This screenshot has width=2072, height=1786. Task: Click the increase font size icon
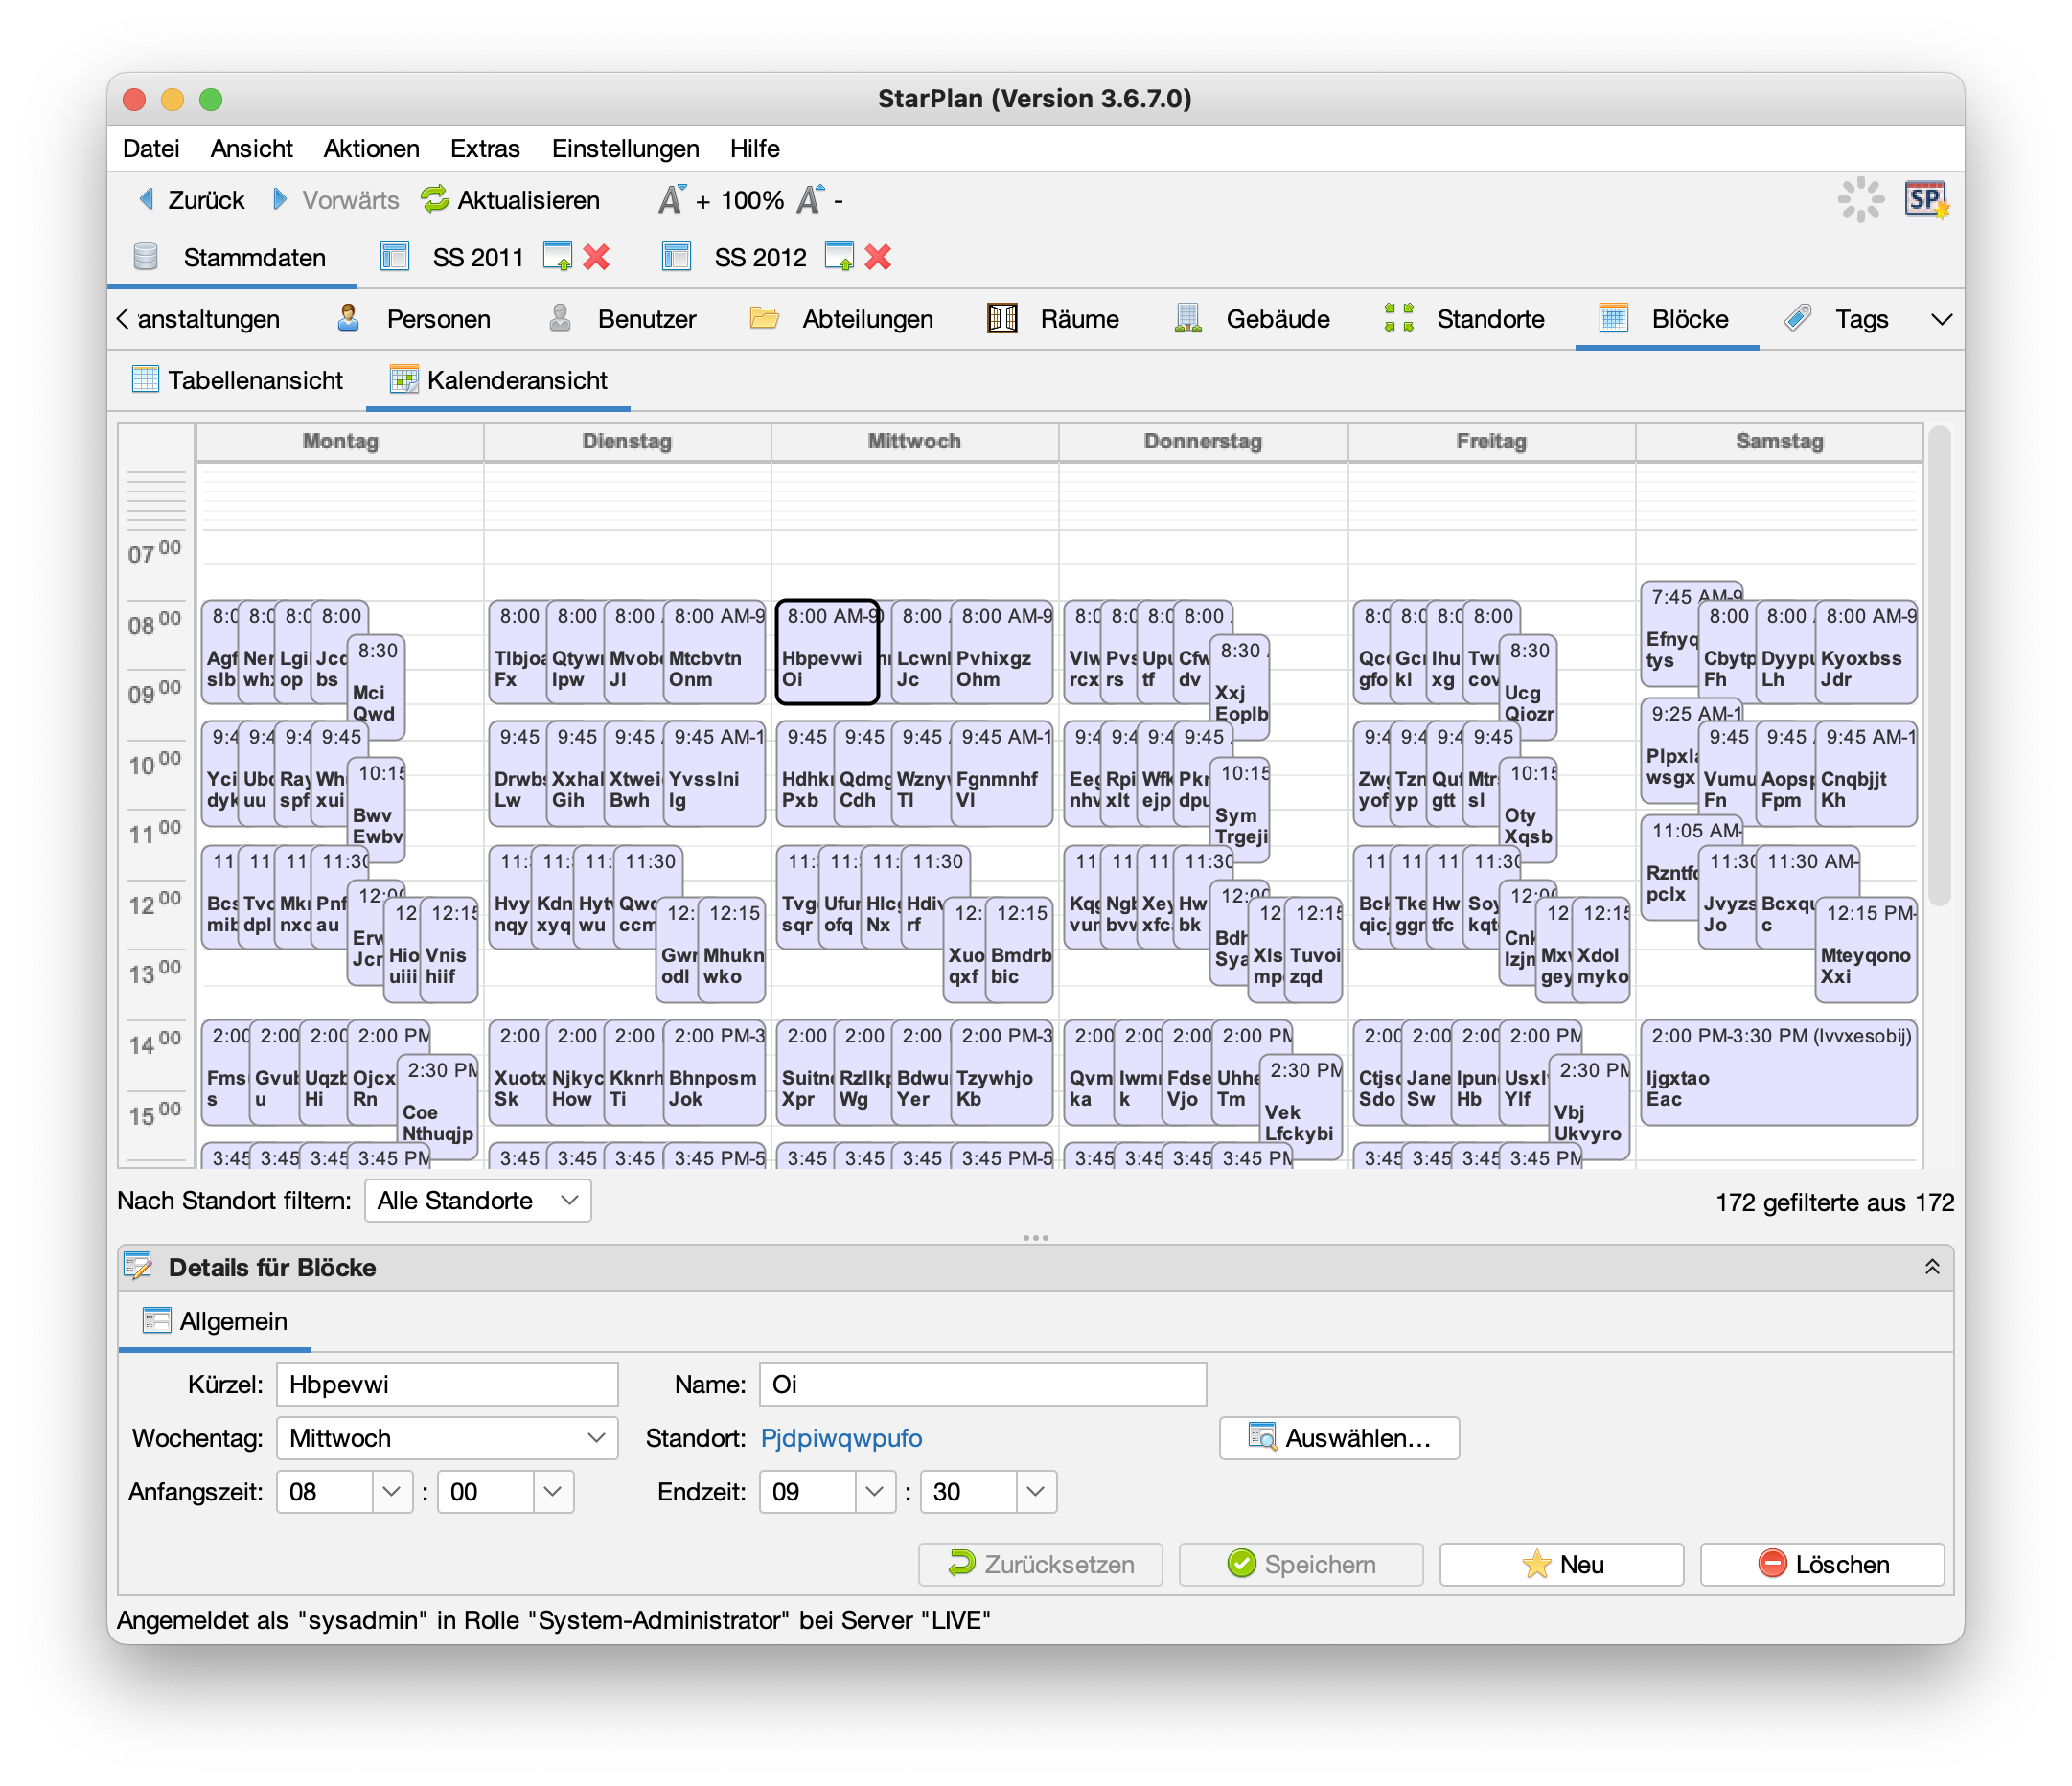(672, 200)
